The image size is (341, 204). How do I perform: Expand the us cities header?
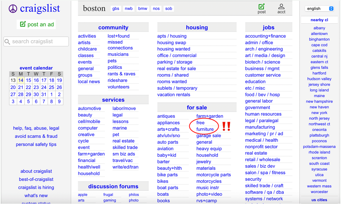pyautogui.click(x=319, y=200)
